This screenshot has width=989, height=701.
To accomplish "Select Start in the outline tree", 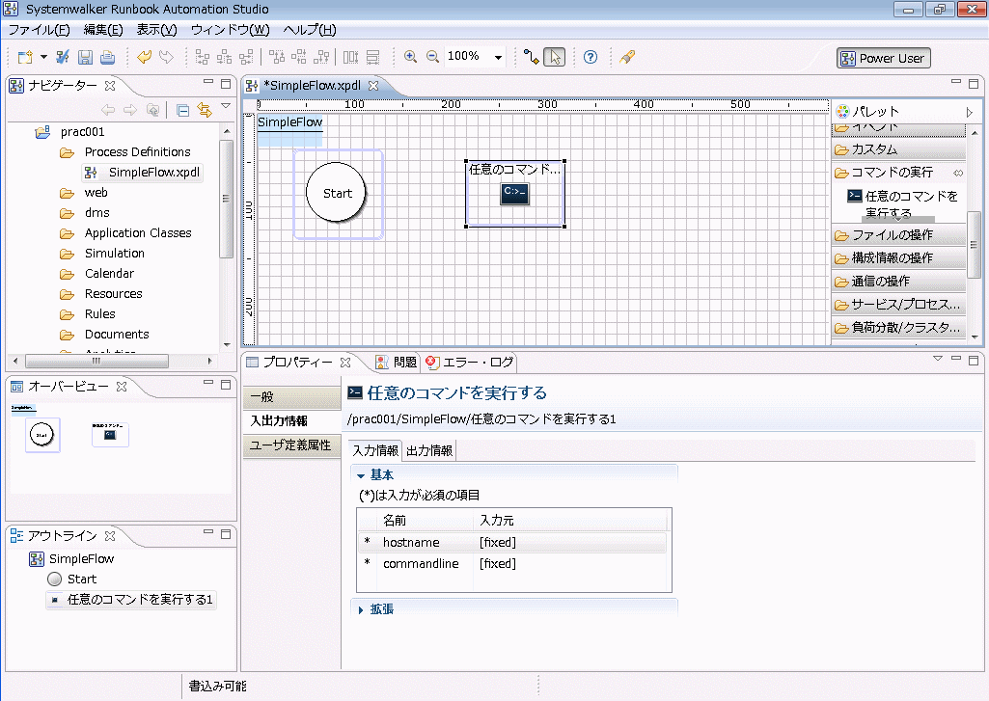I will (x=81, y=579).
